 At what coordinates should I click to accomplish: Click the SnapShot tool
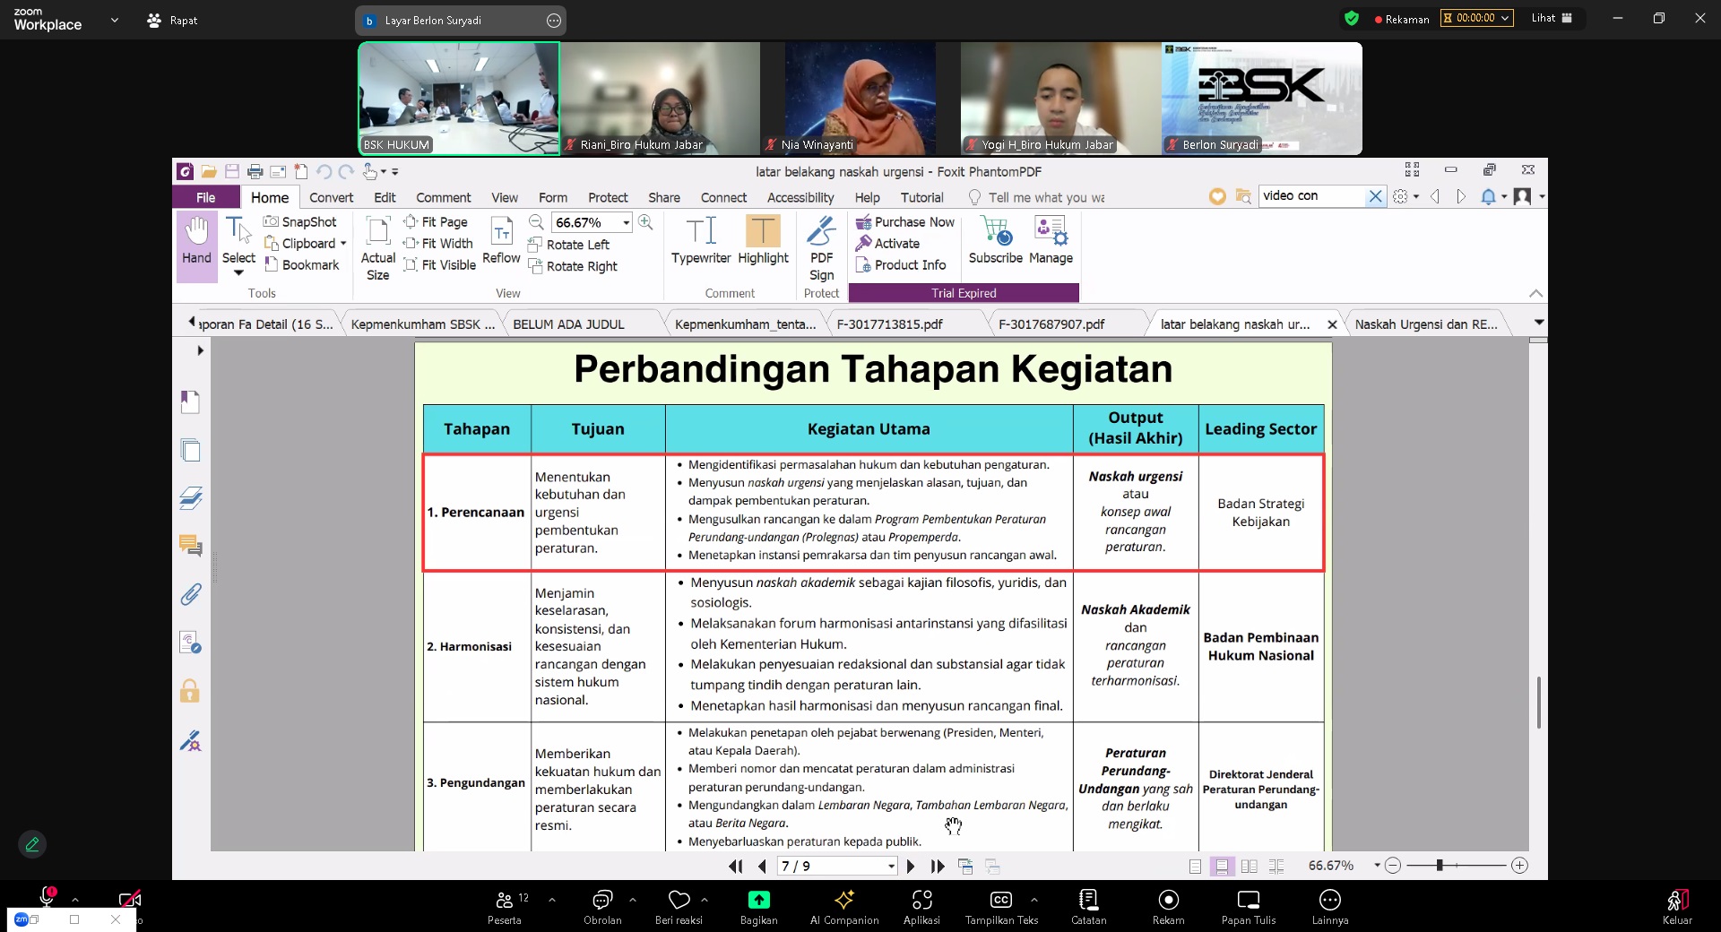(x=300, y=222)
